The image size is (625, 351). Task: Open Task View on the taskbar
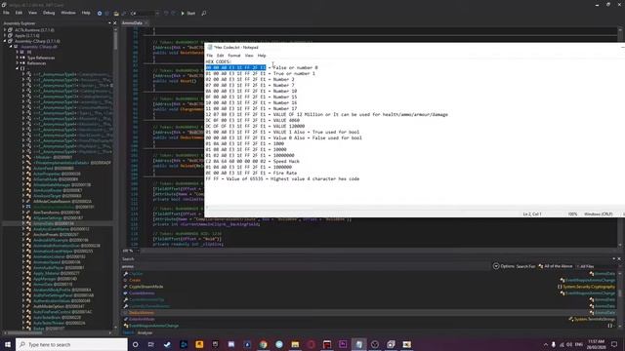click(x=151, y=344)
